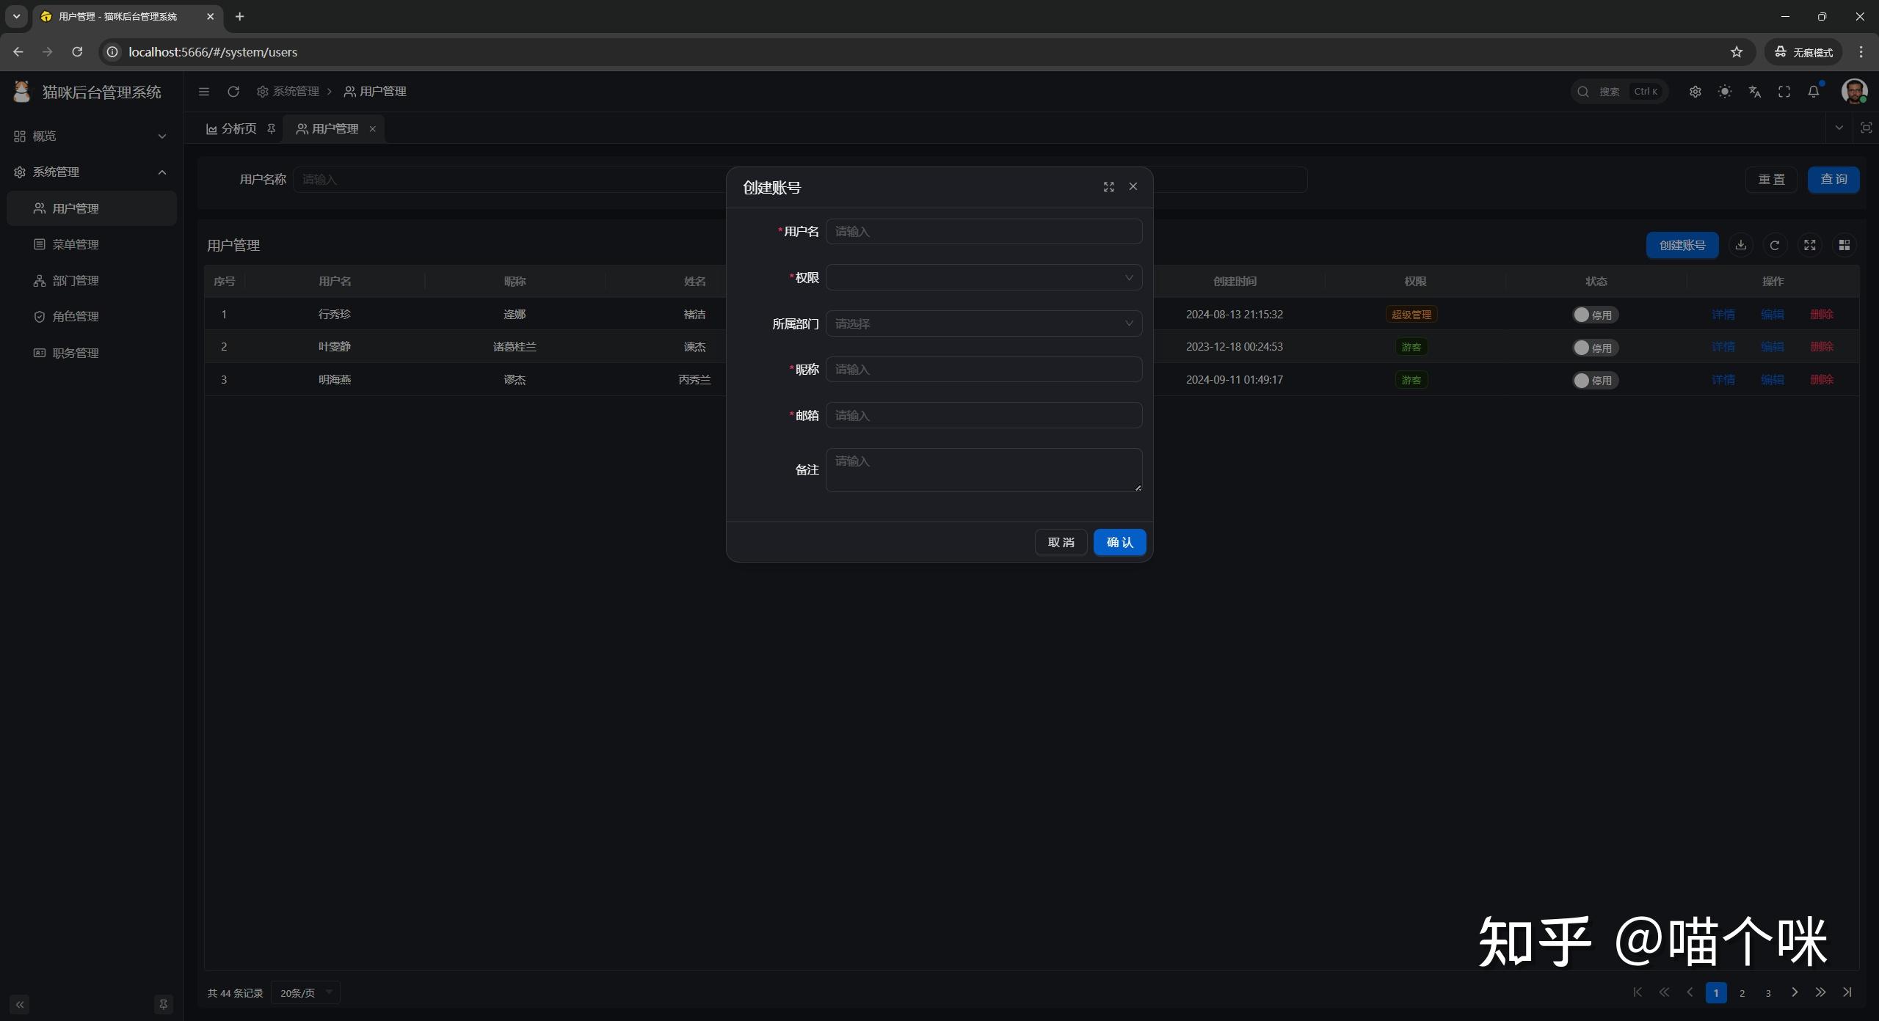
Task: Download the user table data
Action: [x=1741, y=245]
